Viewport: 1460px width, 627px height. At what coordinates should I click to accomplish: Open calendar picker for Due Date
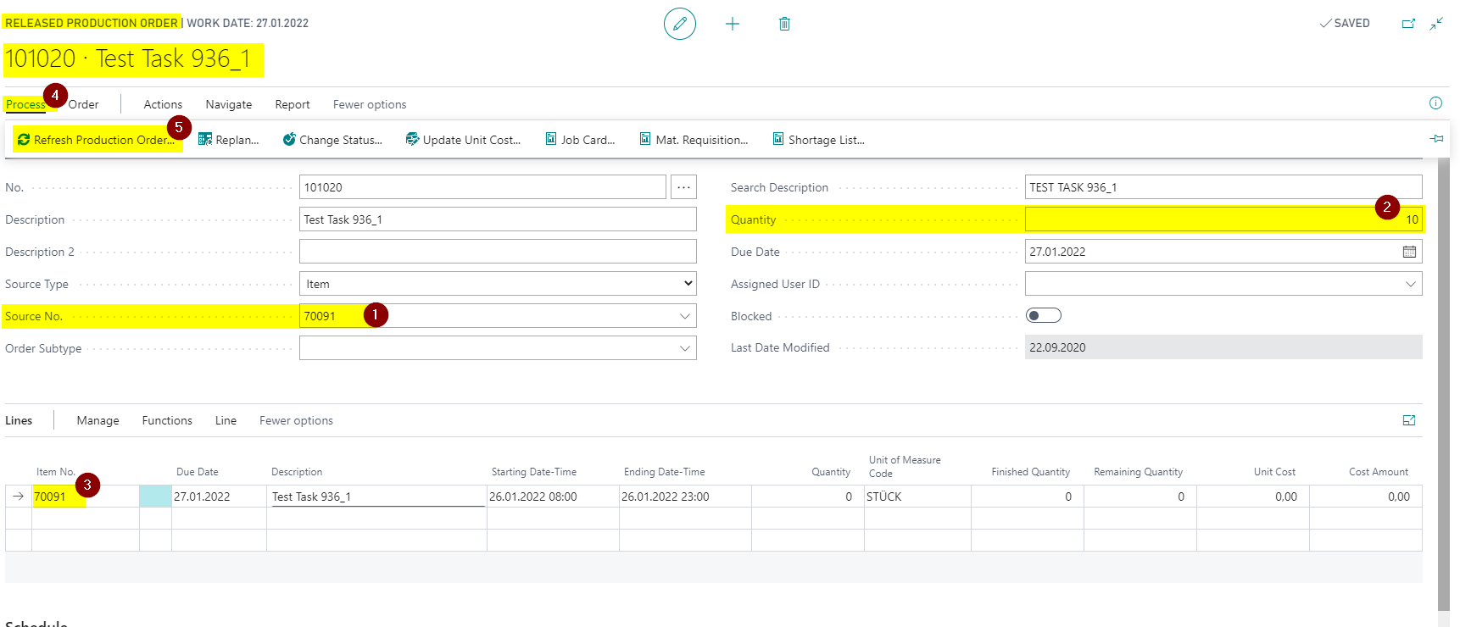(1409, 252)
